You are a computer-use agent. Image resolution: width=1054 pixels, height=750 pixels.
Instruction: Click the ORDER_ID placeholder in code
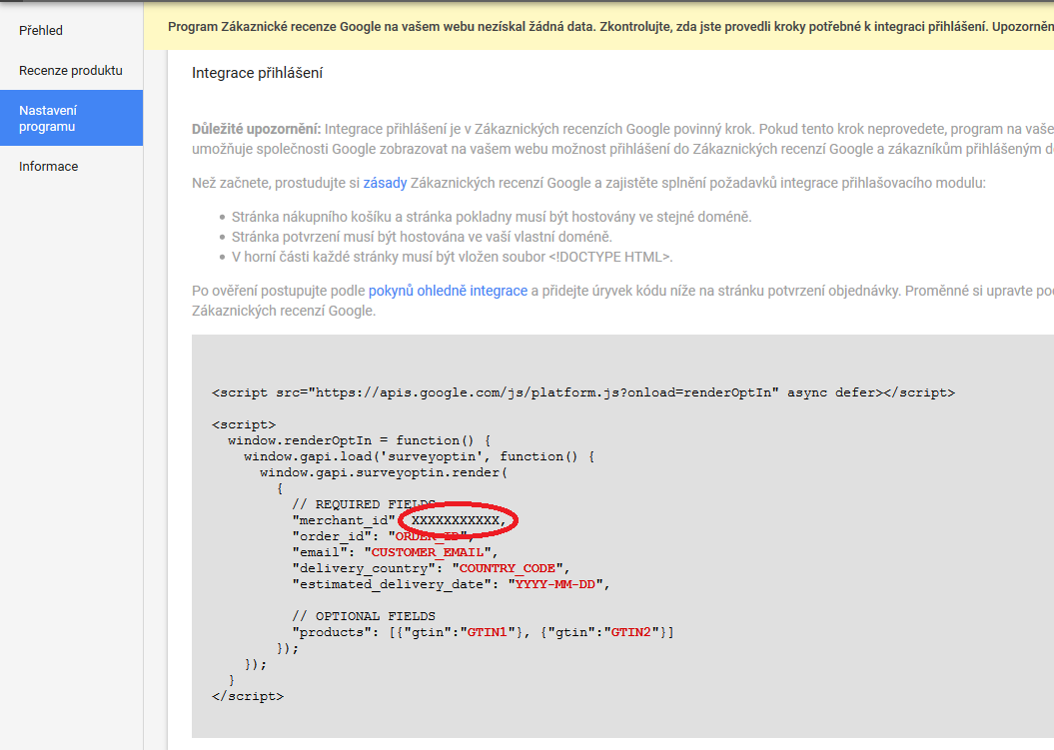click(430, 536)
